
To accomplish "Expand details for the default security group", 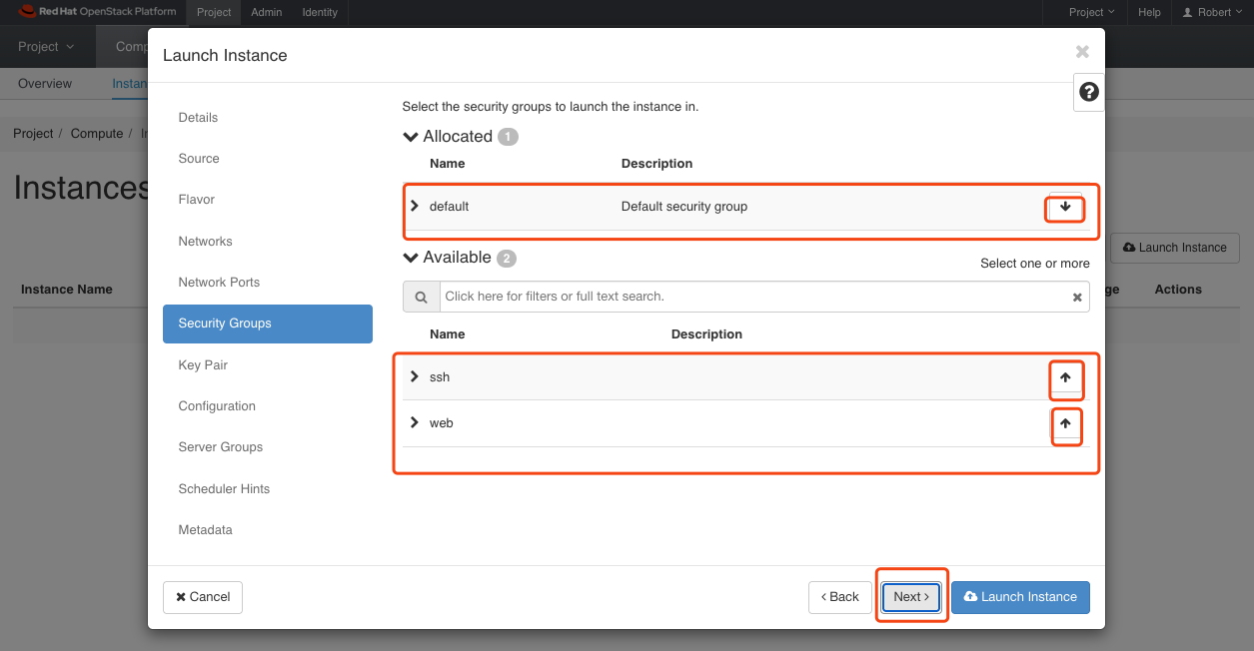I will [x=416, y=206].
